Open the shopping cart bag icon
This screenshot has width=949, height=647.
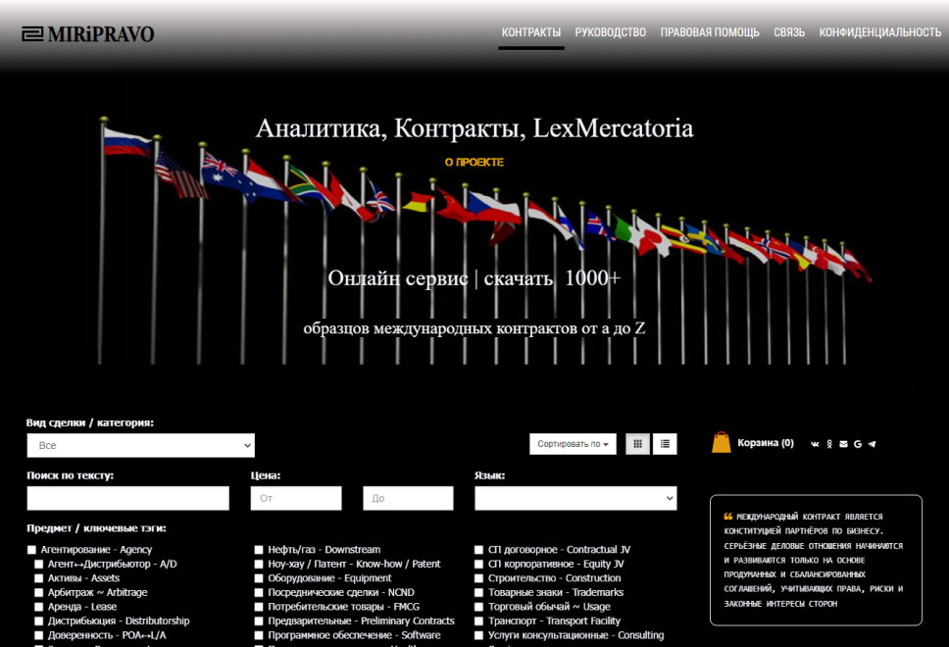(x=722, y=443)
